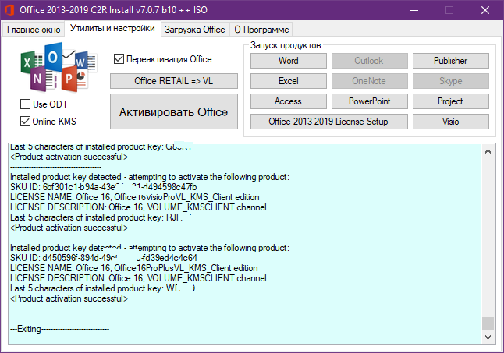Open the О Программе tab
The width and height of the screenshot is (504, 353).
[261, 30]
